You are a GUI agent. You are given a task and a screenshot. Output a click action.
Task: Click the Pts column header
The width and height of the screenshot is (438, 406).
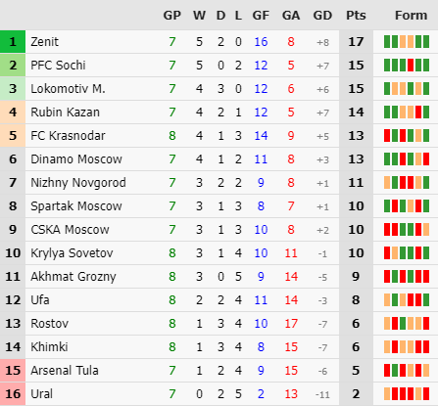tap(356, 16)
